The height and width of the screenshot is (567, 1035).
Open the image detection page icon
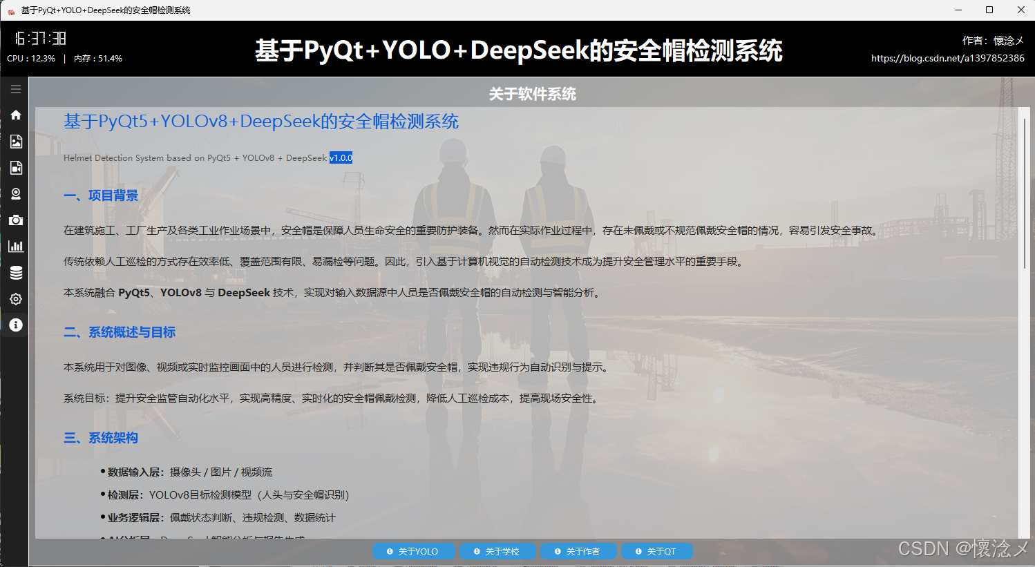pyautogui.click(x=15, y=142)
